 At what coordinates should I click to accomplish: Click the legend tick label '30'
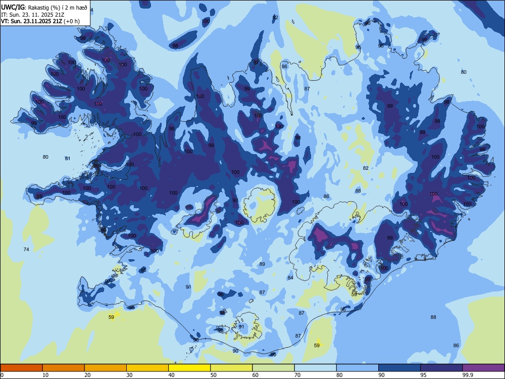tap(129, 375)
